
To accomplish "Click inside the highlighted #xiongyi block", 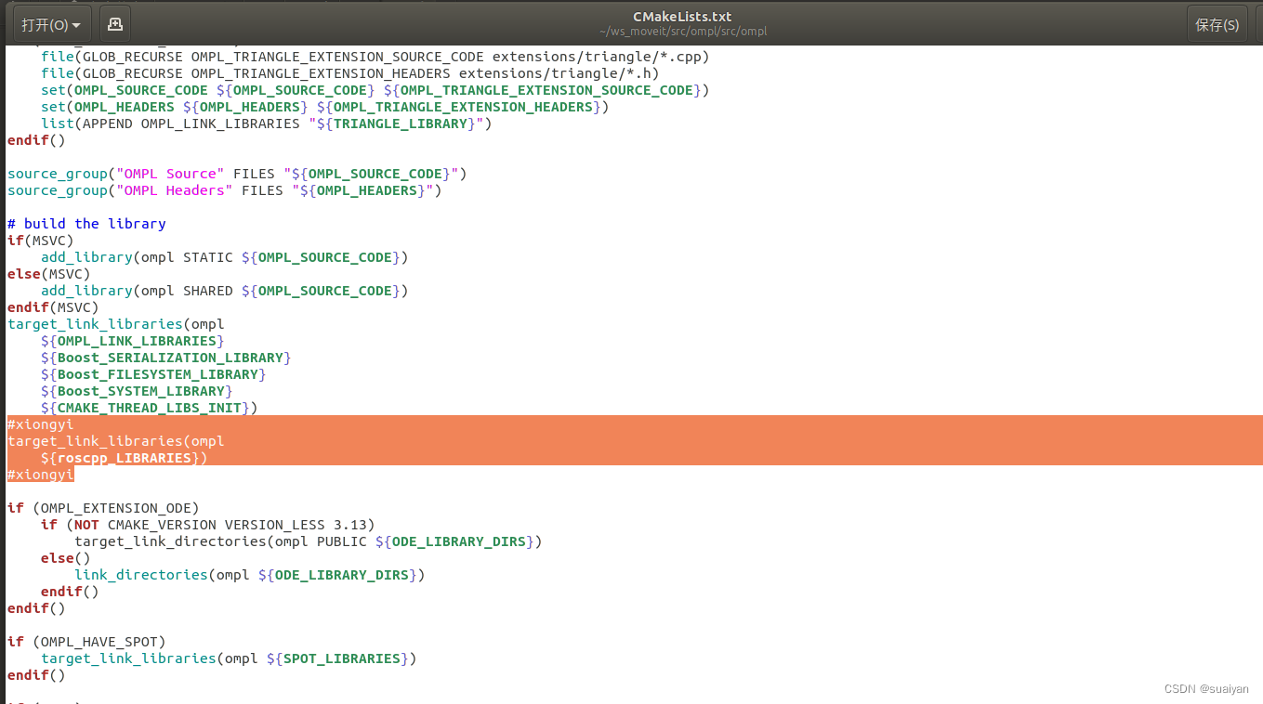I will point(112,440).
